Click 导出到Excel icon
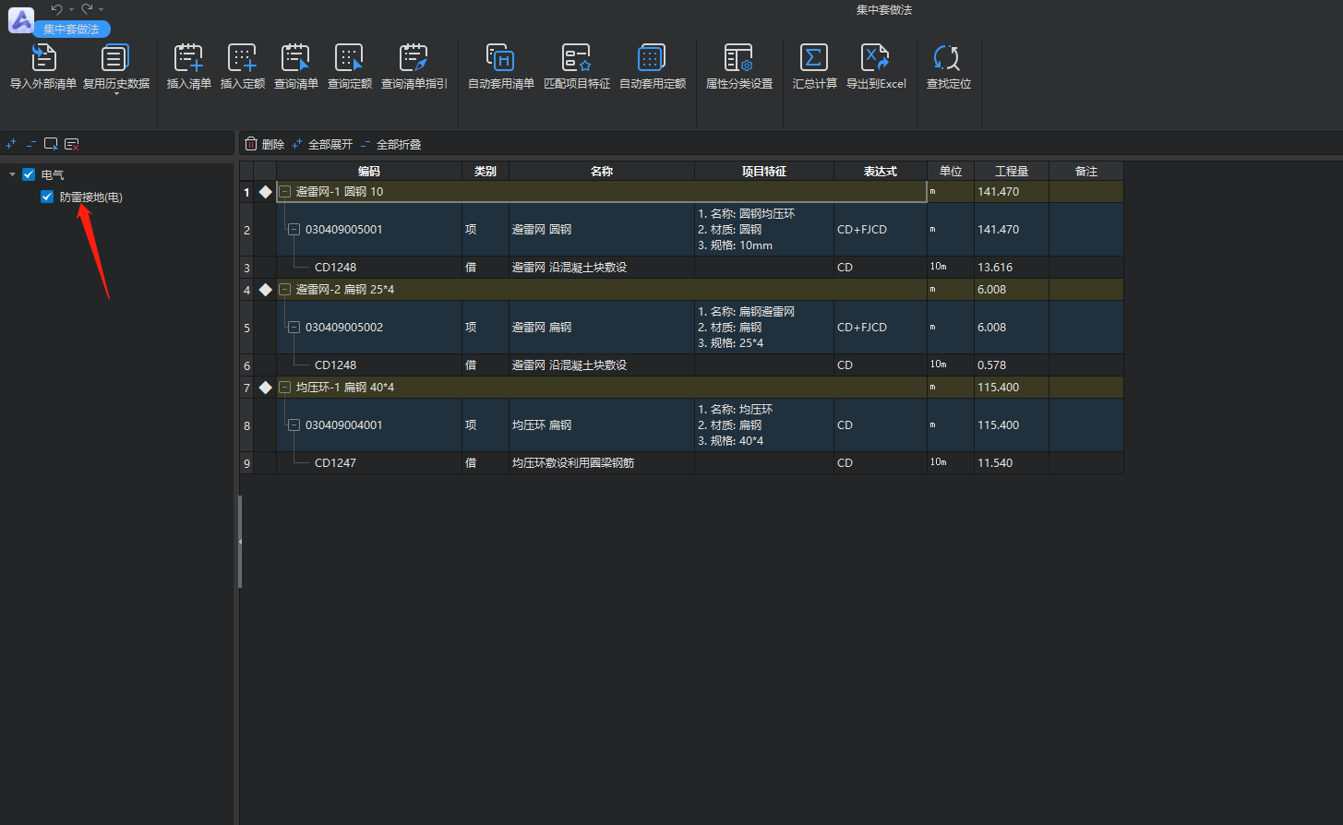The height and width of the screenshot is (825, 1343). (x=876, y=58)
